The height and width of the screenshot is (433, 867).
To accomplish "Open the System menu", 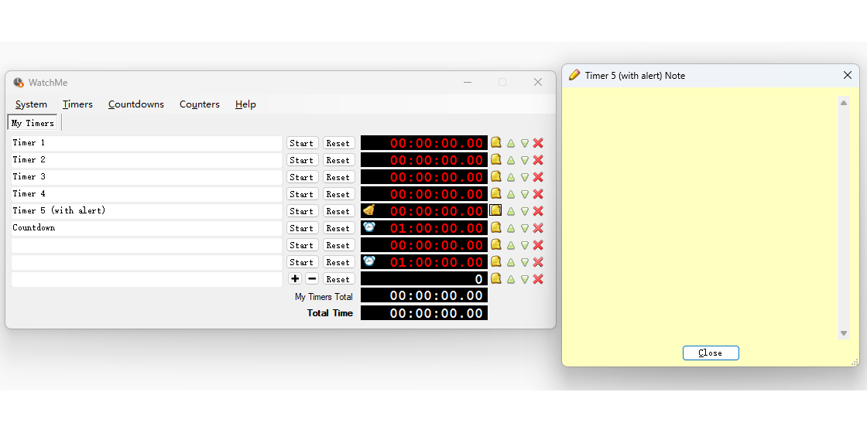I will click(x=31, y=104).
